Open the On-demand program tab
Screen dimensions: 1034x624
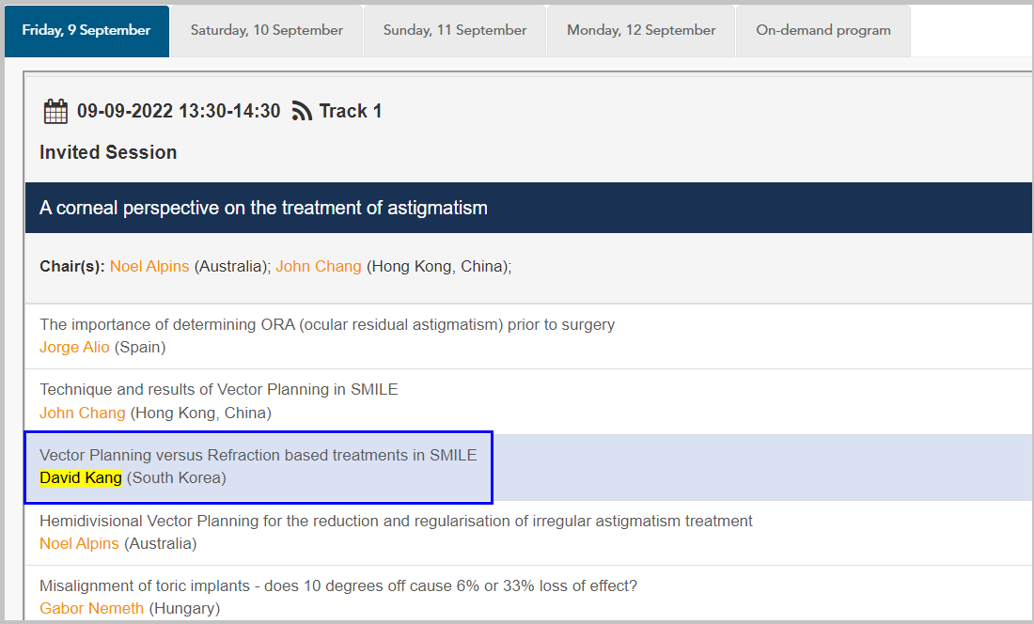pyautogui.click(x=823, y=30)
